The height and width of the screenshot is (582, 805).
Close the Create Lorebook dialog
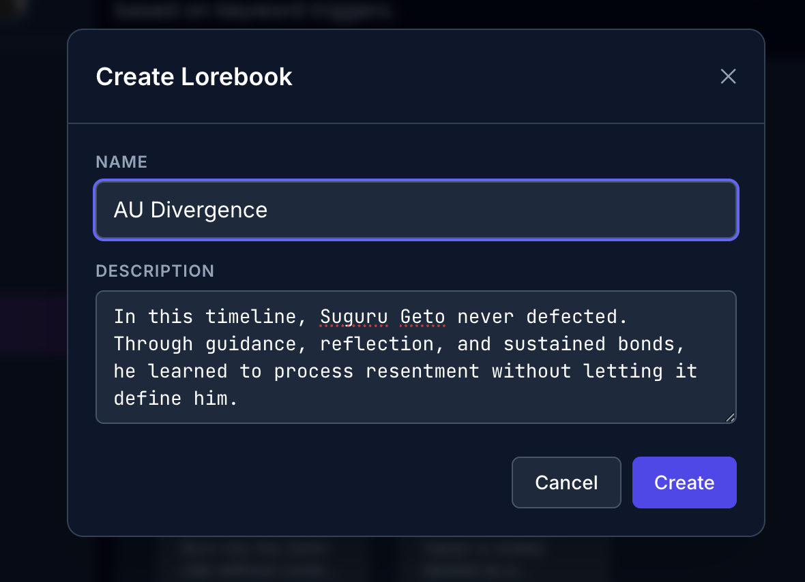point(728,76)
